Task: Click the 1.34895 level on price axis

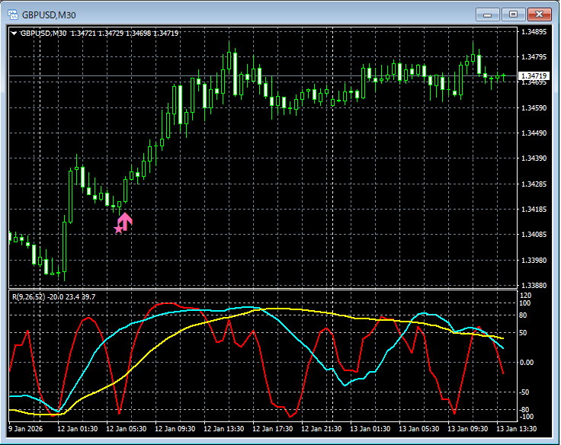Action: tap(533, 32)
